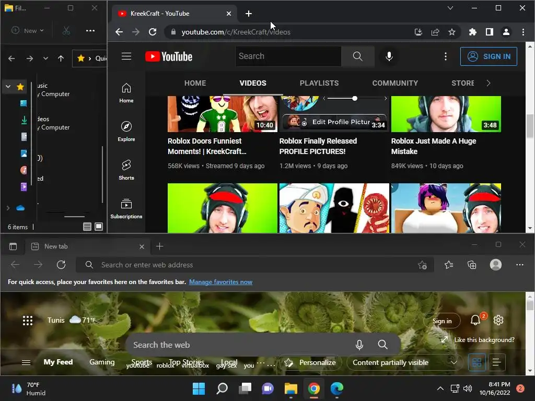Open Edge tab actions menu icon
Viewport: 535px width, 401px height.
[13, 246]
